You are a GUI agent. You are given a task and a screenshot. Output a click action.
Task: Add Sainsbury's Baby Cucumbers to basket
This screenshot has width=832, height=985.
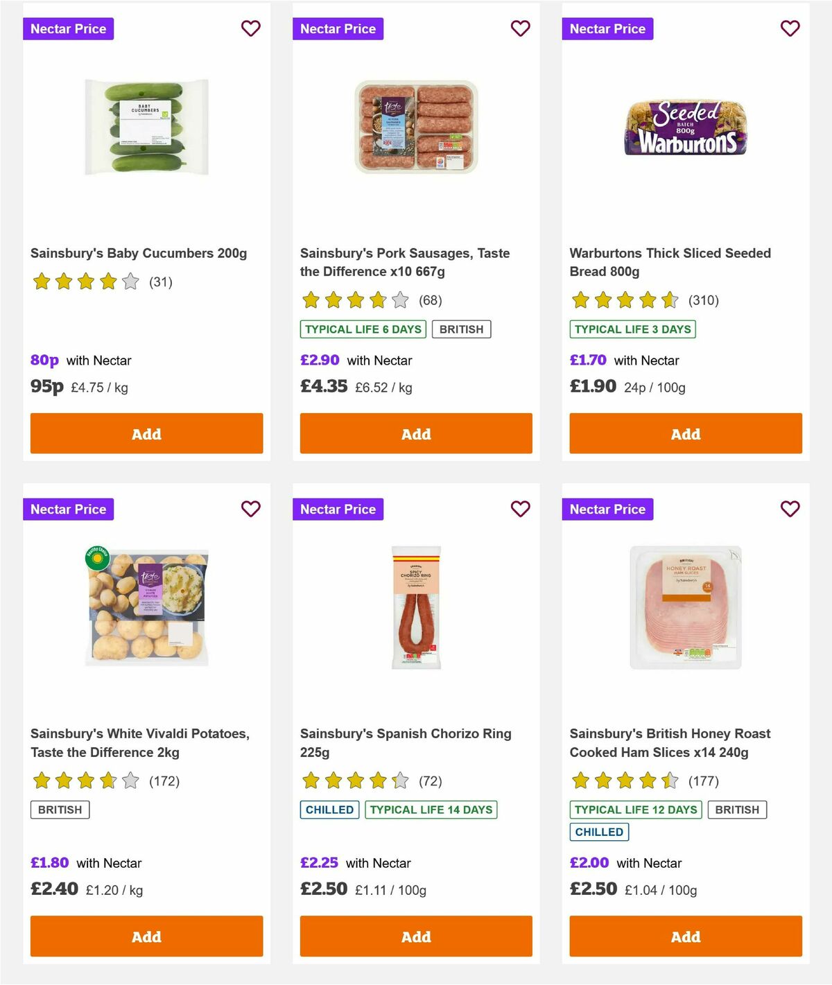pyautogui.click(x=146, y=433)
